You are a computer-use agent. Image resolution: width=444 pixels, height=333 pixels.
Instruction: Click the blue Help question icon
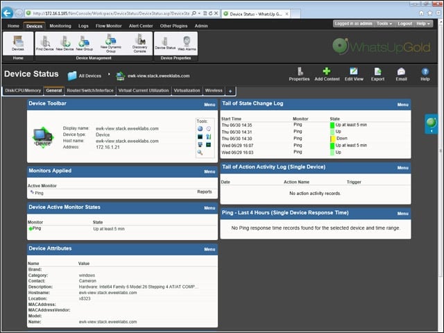coord(425,71)
